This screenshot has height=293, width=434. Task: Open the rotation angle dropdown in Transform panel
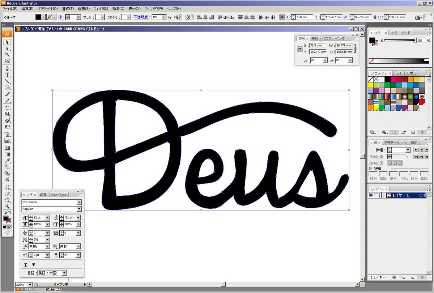(x=325, y=61)
